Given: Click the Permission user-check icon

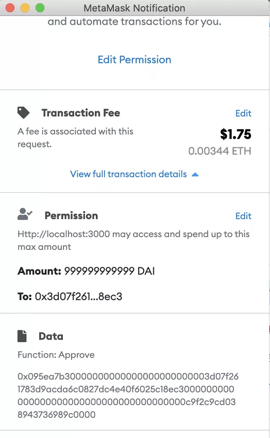Looking at the screenshot, I should coord(25,214).
